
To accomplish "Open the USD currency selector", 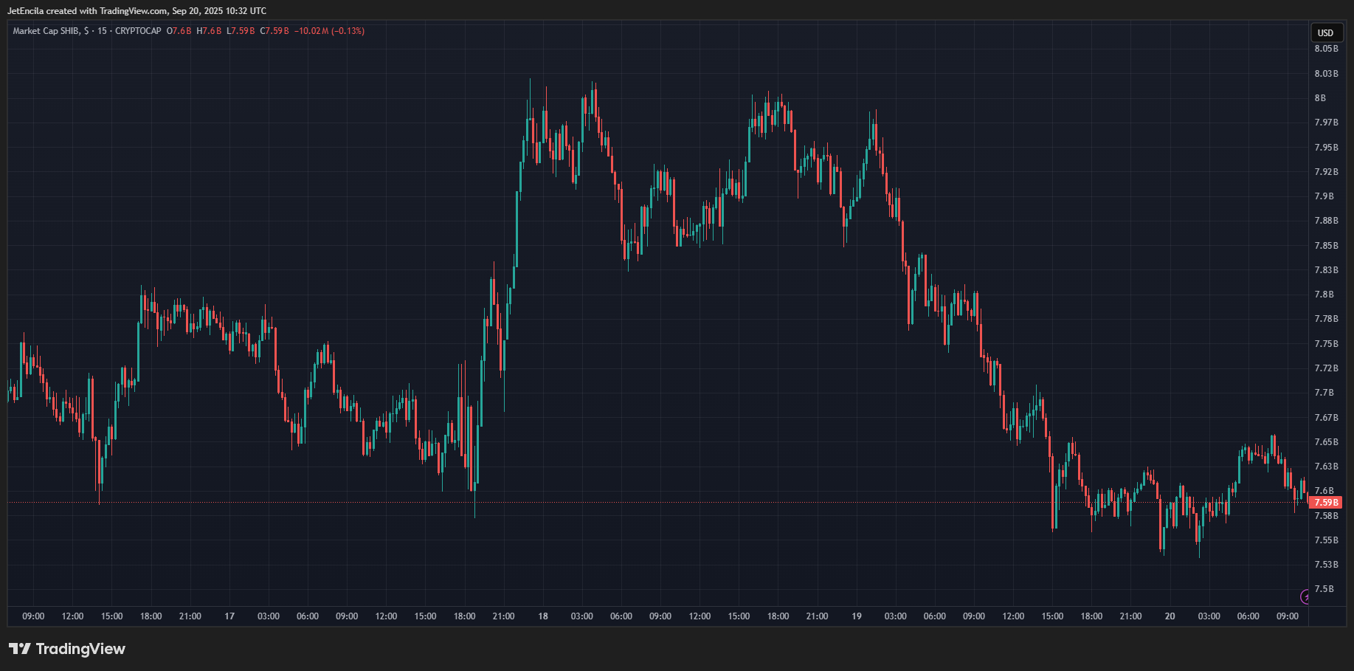I will 1325,32.
